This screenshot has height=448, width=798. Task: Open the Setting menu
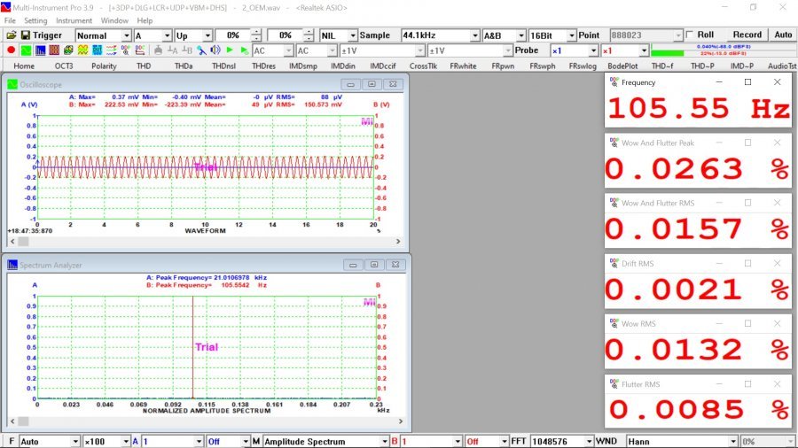tap(35, 21)
